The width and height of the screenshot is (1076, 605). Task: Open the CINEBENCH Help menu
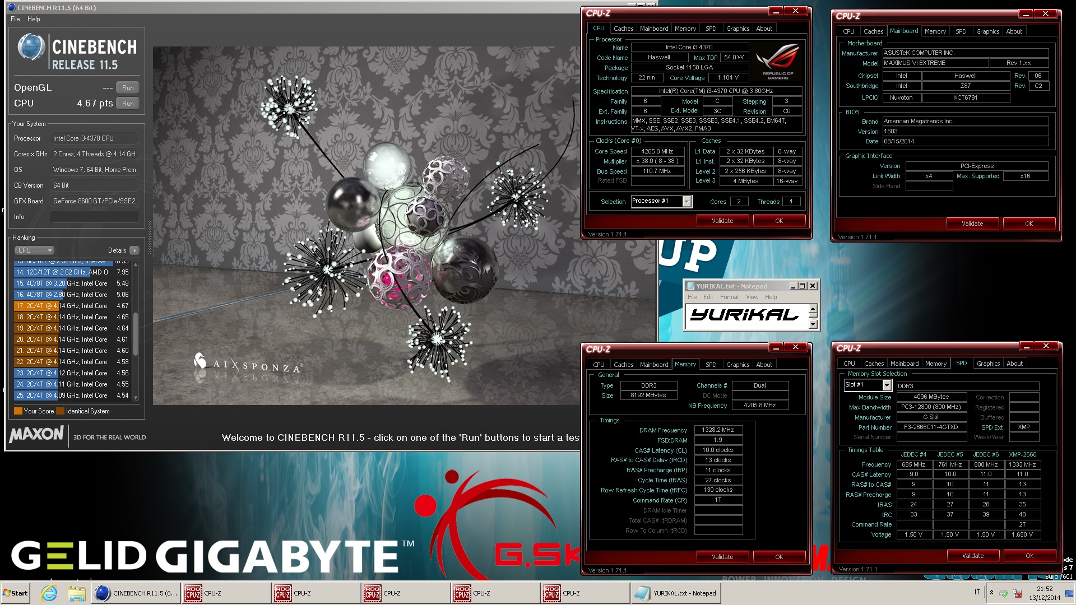pyautogui.click(x=34, y=19)
